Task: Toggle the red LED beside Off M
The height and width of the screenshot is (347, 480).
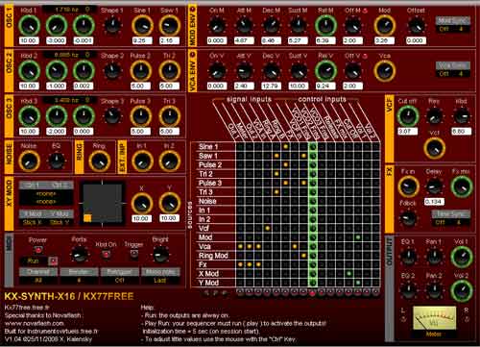Action: coord(365,11)
